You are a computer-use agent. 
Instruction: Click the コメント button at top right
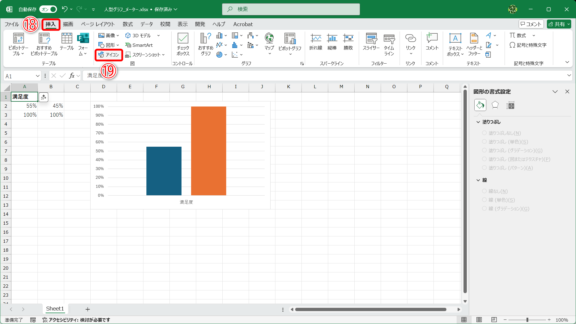(531, 24)
